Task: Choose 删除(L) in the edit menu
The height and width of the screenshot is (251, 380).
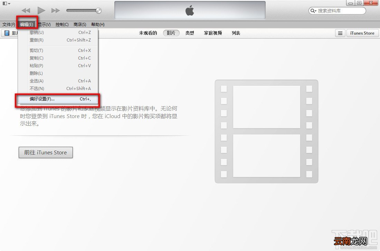Action: 58,73
